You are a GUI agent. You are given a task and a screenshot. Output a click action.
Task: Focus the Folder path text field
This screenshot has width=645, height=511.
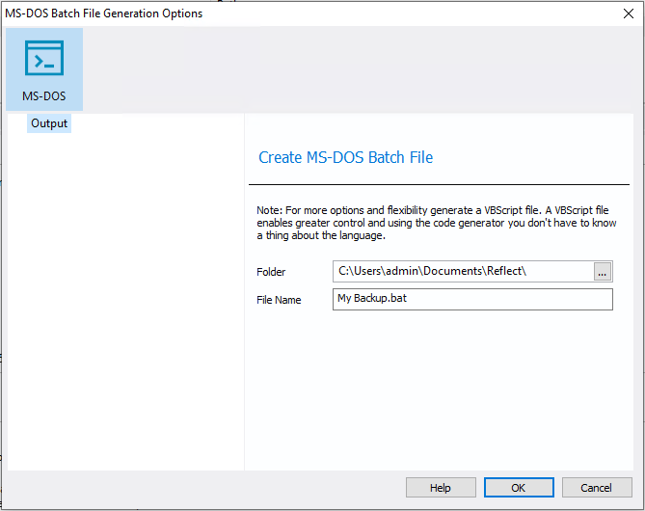[x=464, y=272]
